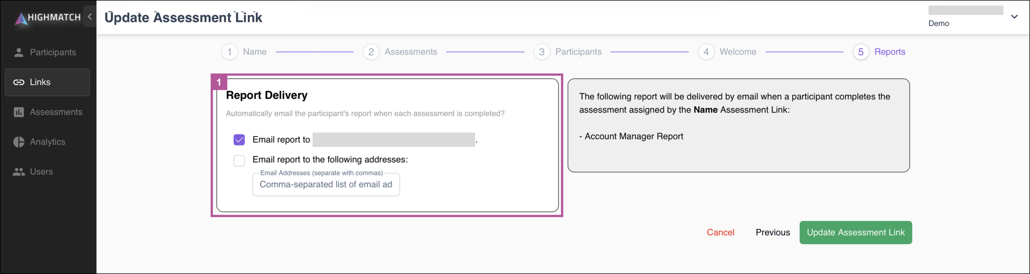Click the Report Delivery heading
The image size is (1030, 274).
[266, 95]
